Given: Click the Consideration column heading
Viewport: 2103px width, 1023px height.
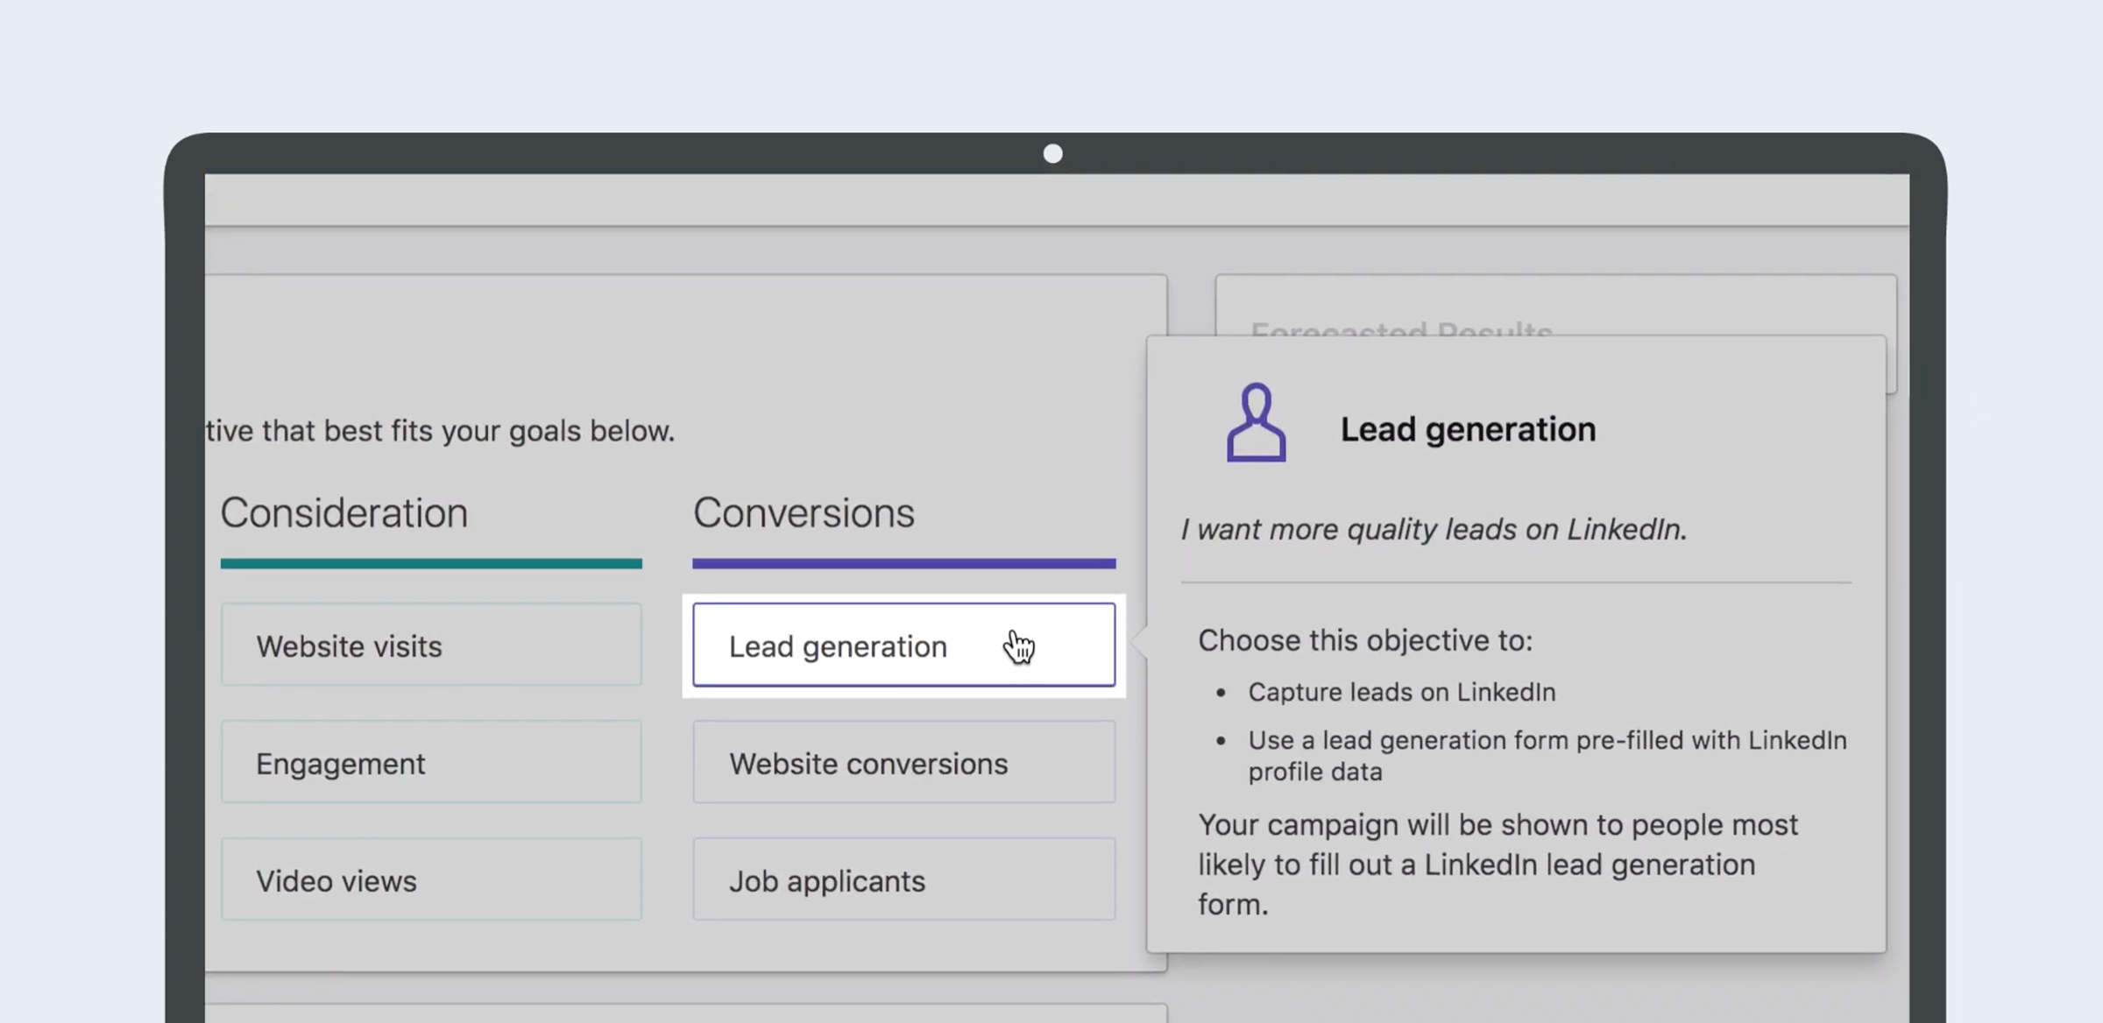Looking at the screenshot, I should (343, 513).
